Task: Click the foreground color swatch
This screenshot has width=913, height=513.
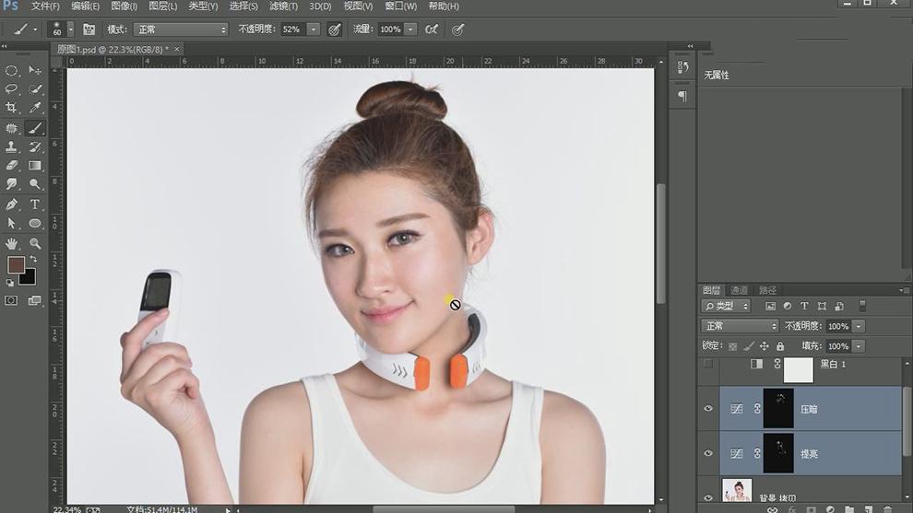Action: 16,265
